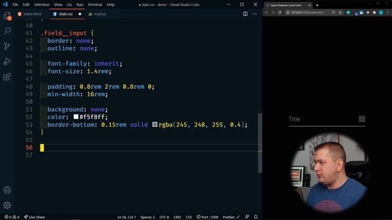
Task: Change the language mode from CSS
Action: coord(189,217)
